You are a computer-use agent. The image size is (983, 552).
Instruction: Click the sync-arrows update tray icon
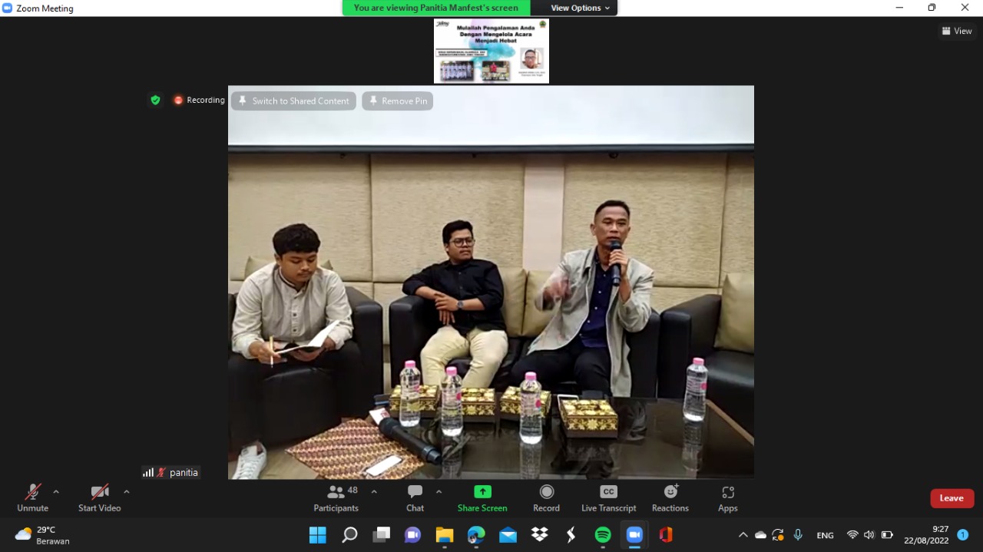pos(778,535)
